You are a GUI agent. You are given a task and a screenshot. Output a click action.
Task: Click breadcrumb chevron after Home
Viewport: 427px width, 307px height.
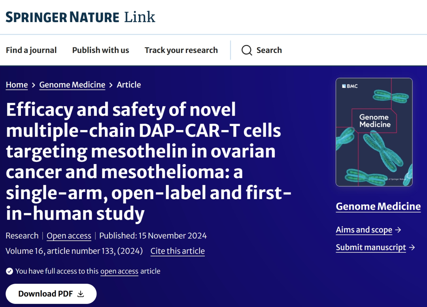pyautogui.click(x=34, y=85)
